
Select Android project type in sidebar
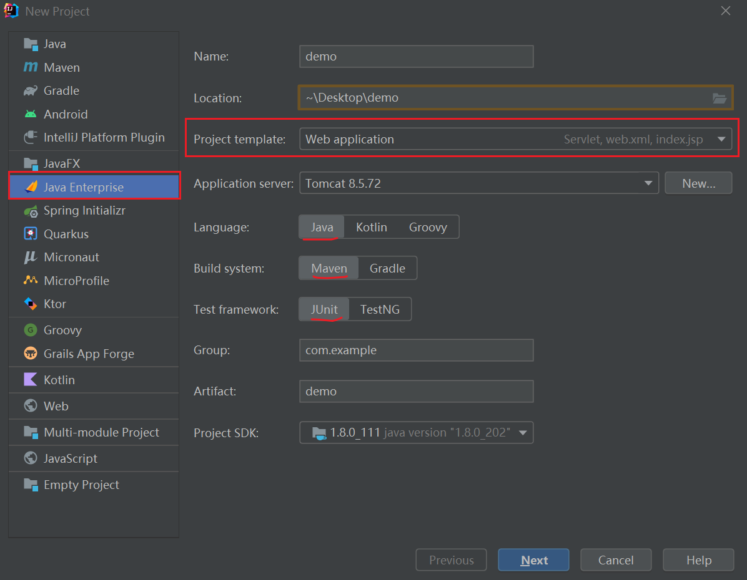[94, 114]
